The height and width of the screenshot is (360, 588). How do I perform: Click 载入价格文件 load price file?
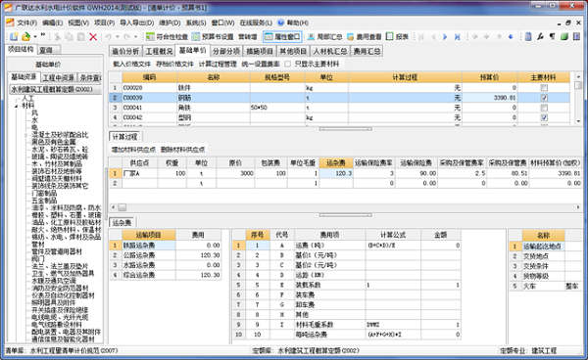pos(132,64)
